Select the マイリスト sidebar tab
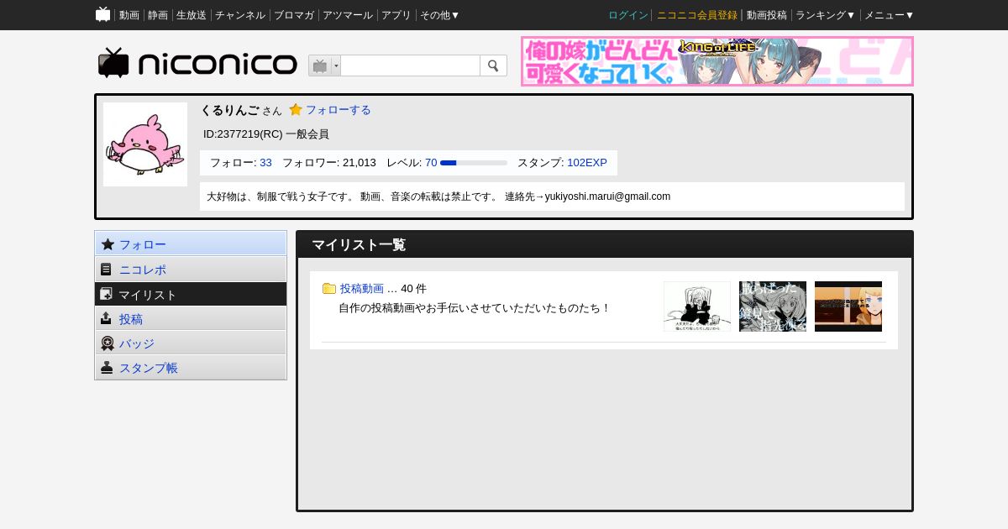This screenshot has width=1008, height=529. [191, 294]
